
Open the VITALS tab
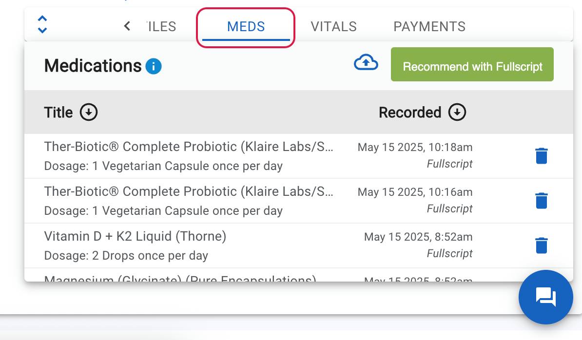[333, 26]
